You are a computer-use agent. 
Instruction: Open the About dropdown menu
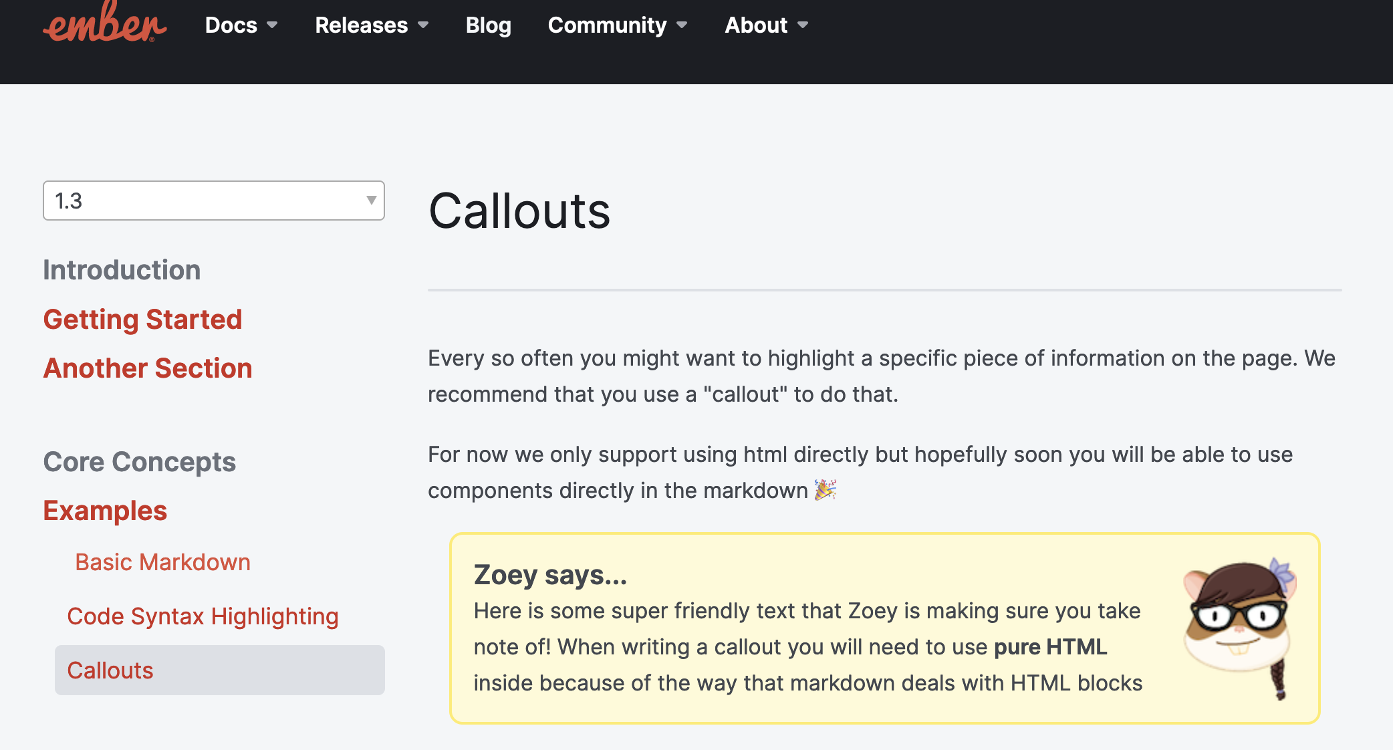tap(755, 25)
